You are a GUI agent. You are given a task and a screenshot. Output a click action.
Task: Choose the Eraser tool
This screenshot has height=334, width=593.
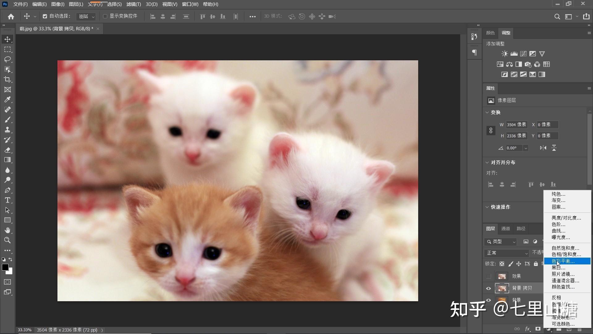[8, 150]
